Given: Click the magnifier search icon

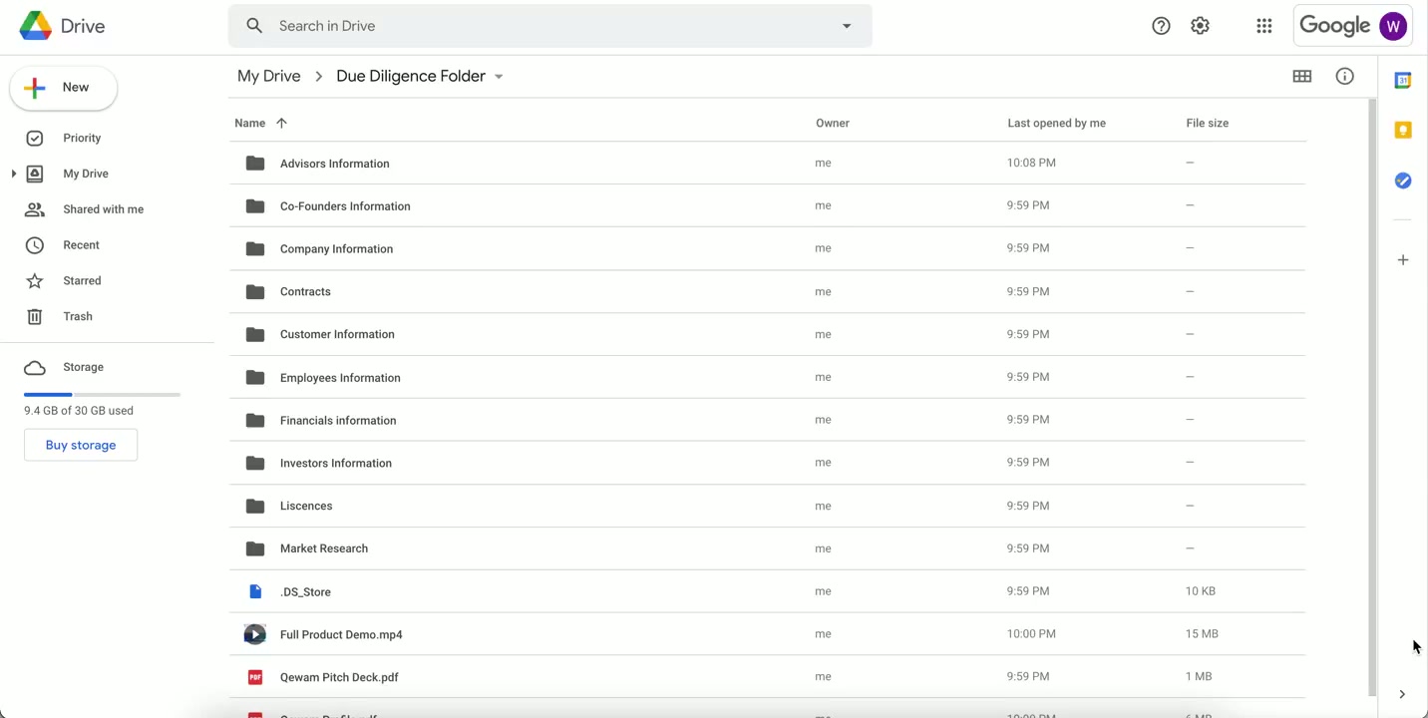Looking at the screenshot, I should point(254,26).
